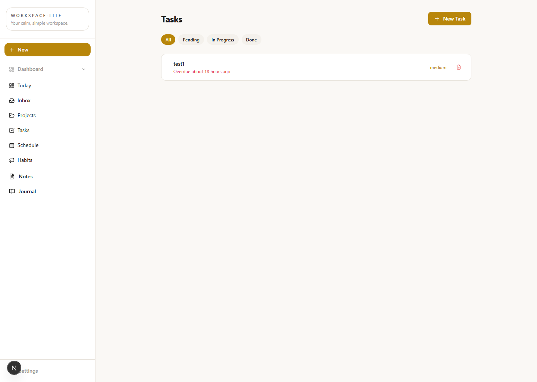Open the user avatar circle

coord(14,367)
